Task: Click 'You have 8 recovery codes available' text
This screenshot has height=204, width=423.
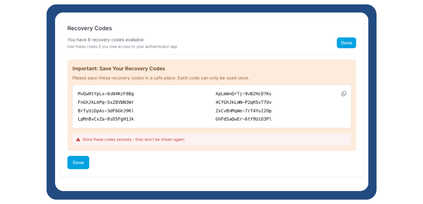Action: pos(106,40)
